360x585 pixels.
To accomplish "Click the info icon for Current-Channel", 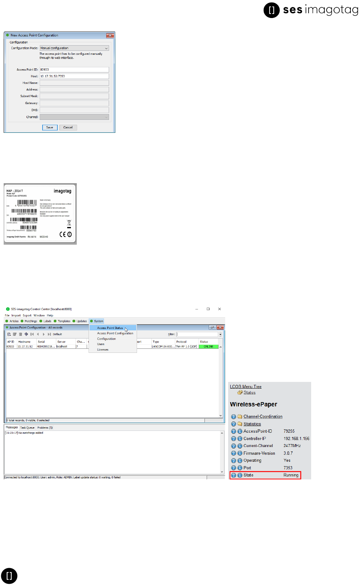I will click(240, 446).
